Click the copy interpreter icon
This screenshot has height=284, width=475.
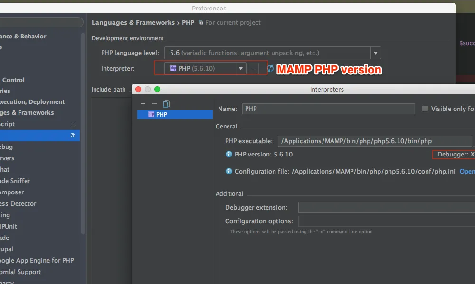tap(166, 104)
